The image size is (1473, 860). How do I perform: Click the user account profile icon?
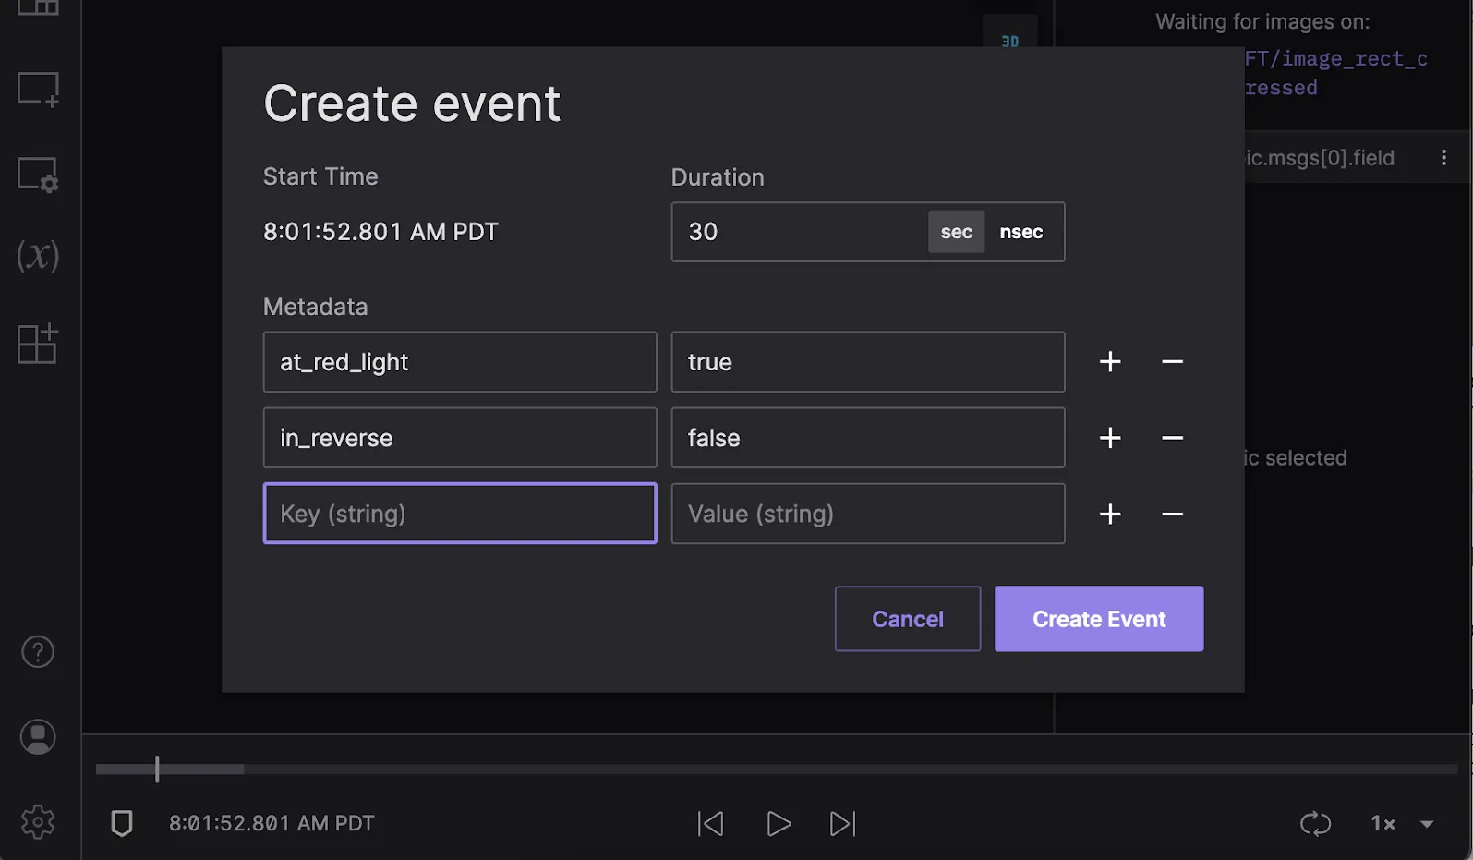pyautogui.click(x=38, y=737)
